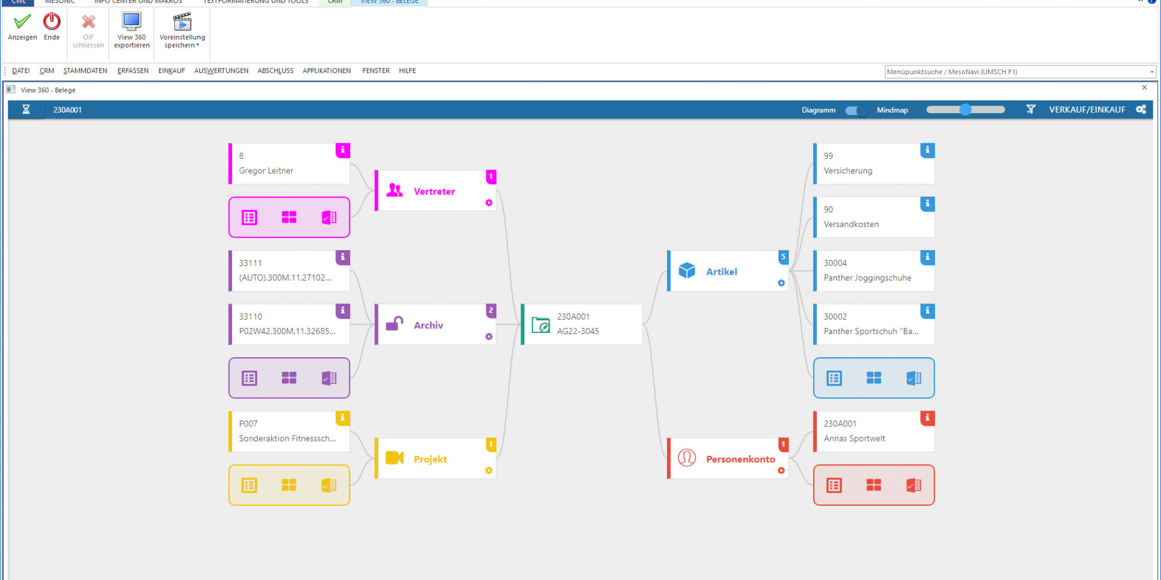
Task: Click the VERKAUF/EINKAUF label
Action: (1087, 110)
